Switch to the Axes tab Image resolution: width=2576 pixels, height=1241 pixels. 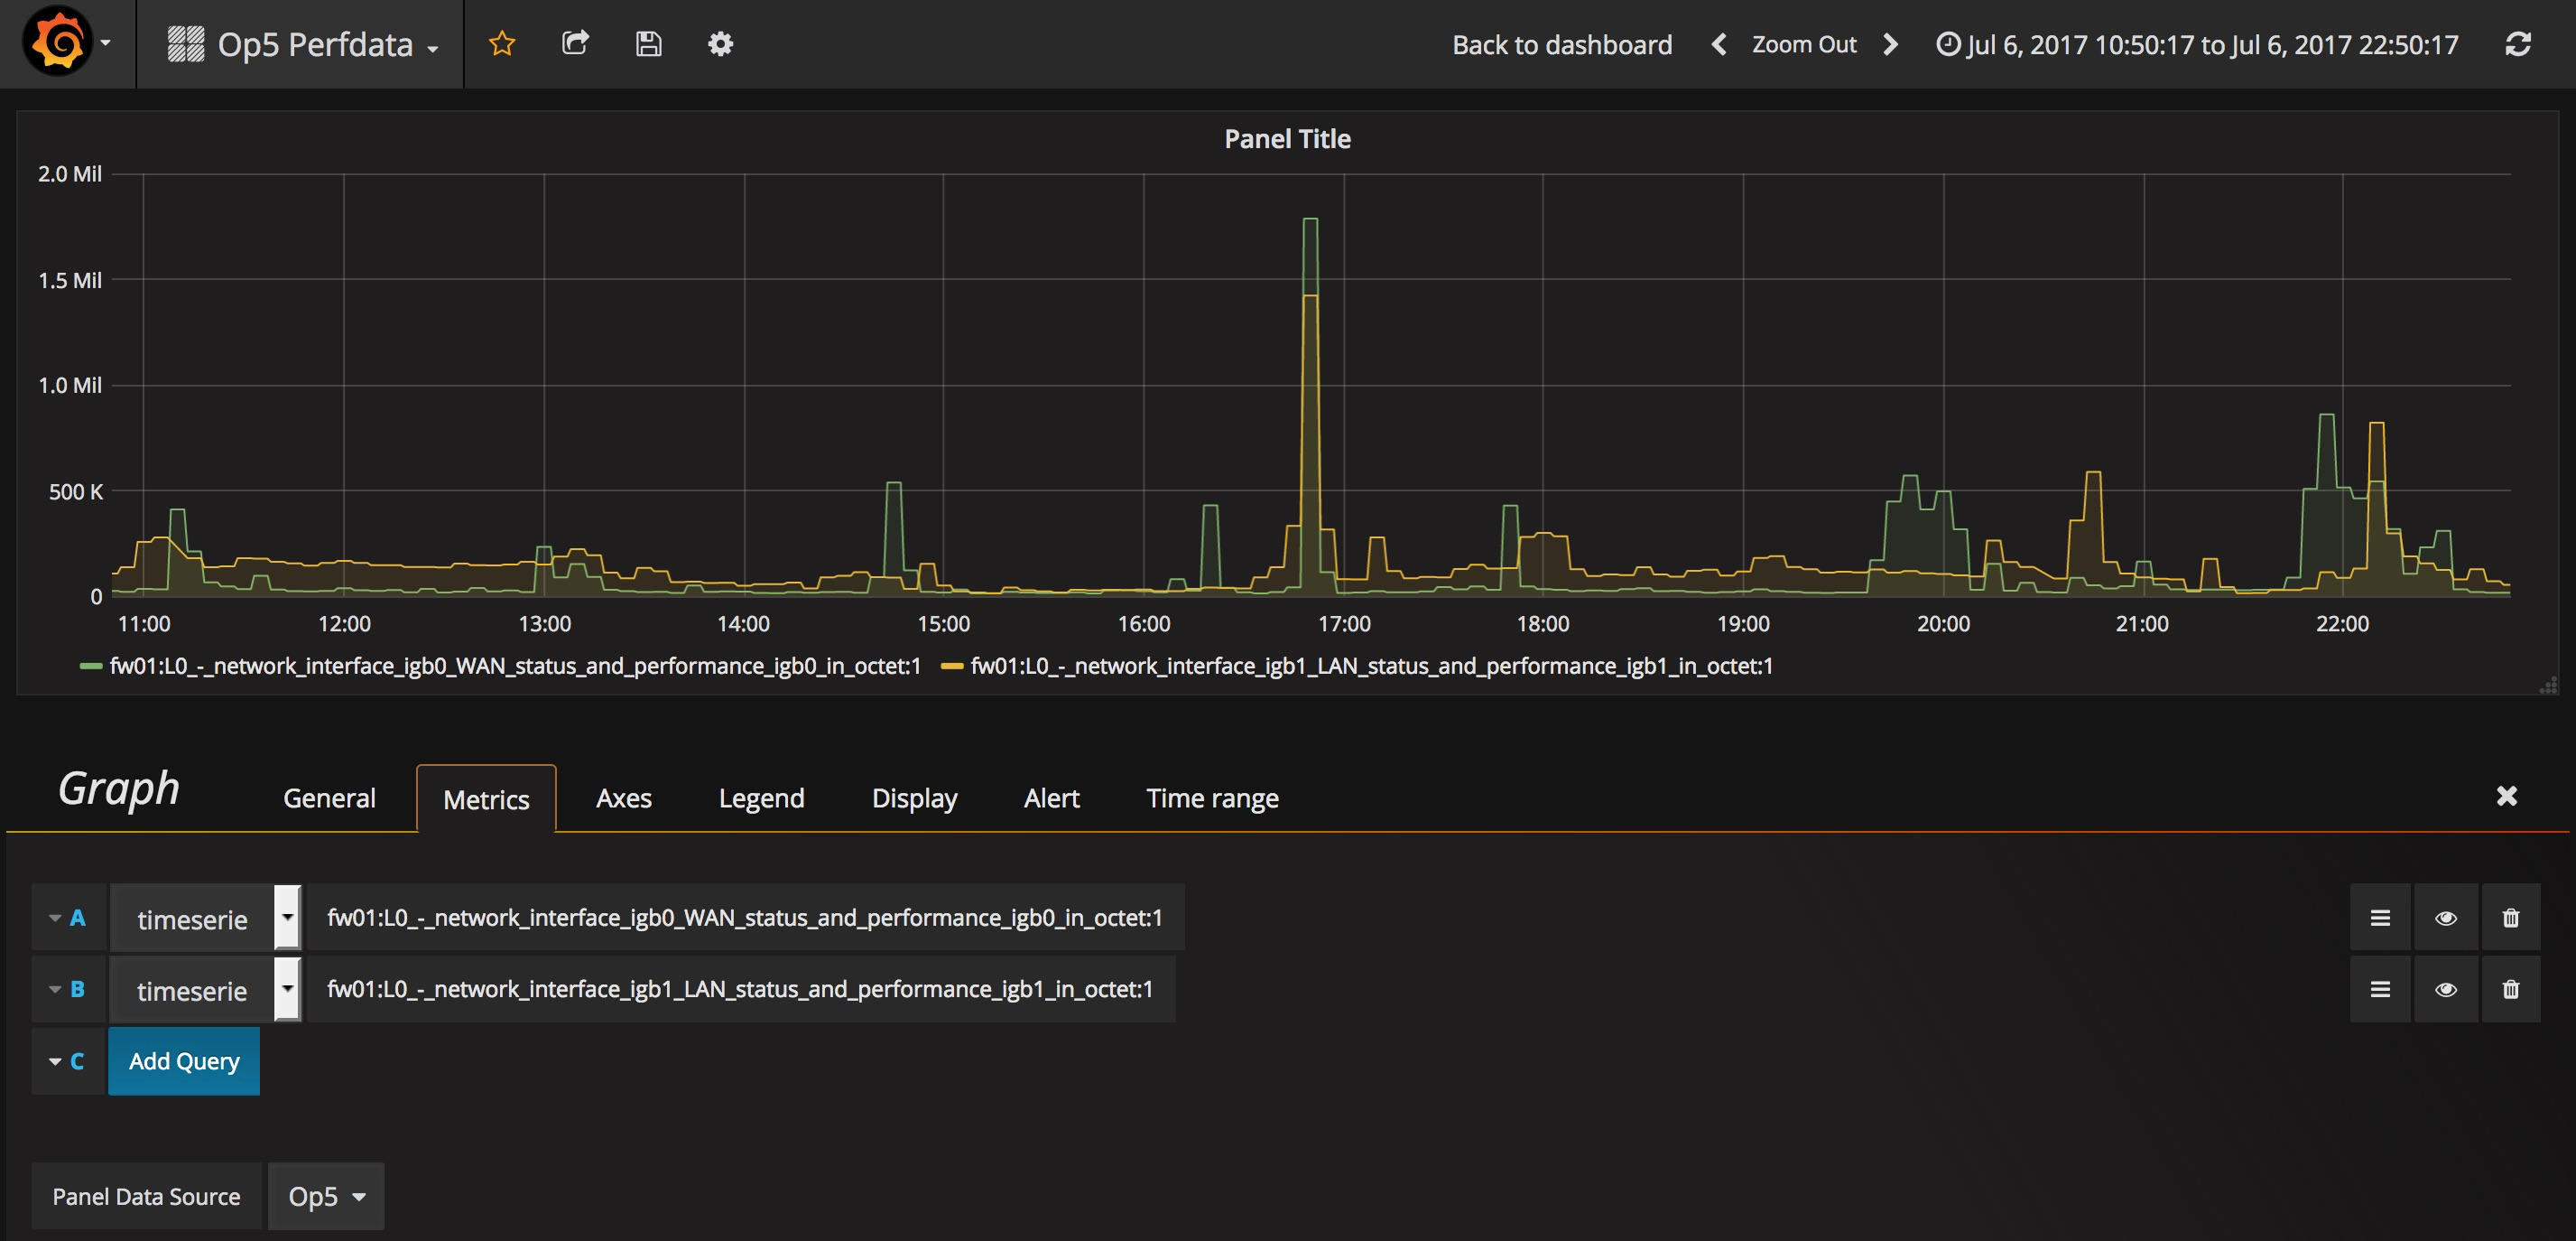pos(623,798)
